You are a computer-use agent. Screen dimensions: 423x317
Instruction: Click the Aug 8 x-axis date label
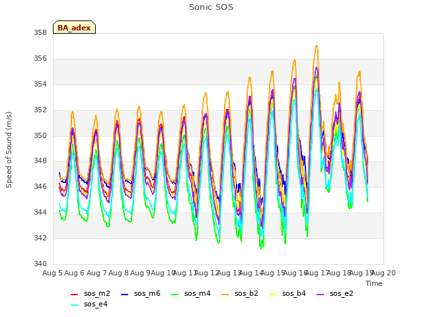119,273
